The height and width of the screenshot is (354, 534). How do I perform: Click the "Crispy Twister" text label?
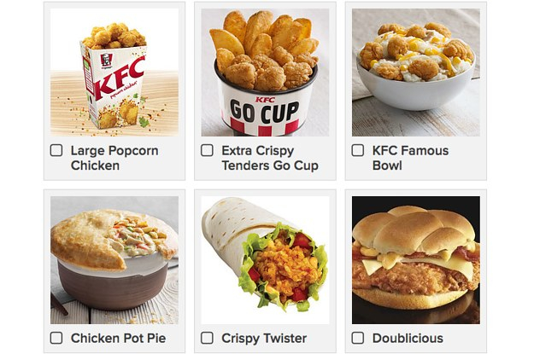point(264,339)
